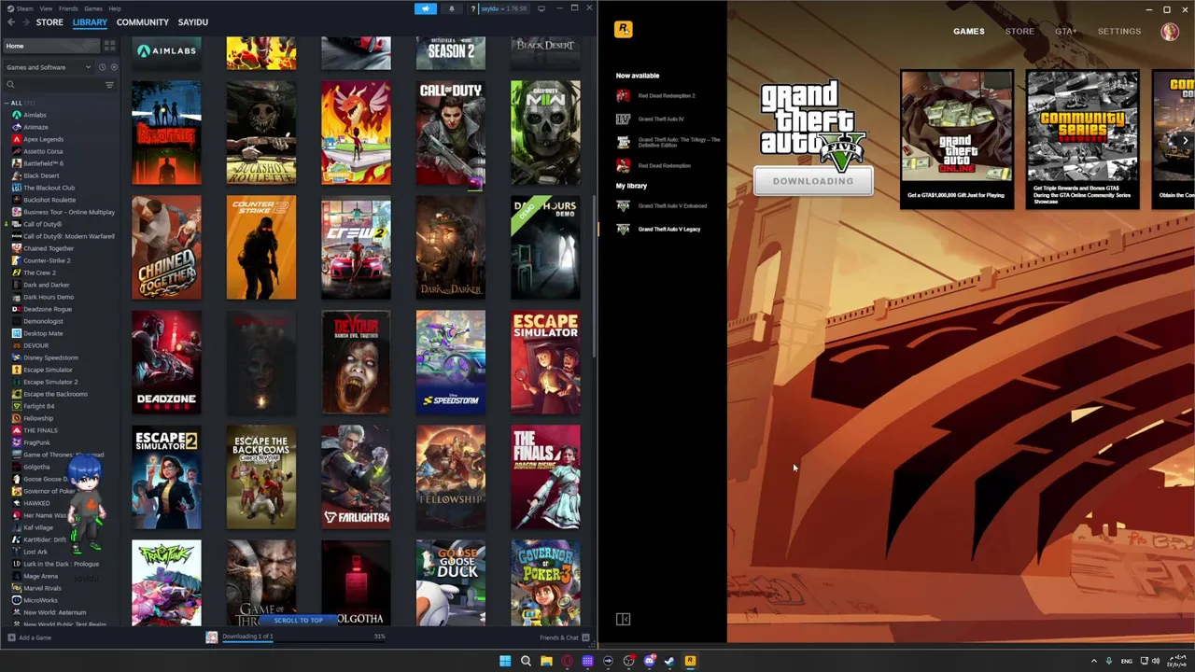Viewport: 1195px width, 672px height.
Task: Open Steam announcements megaphone icon
Action: 425,8
